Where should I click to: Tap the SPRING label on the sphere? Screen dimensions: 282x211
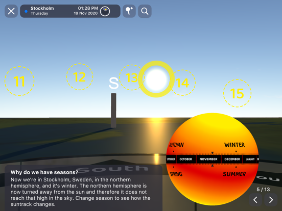(176, 174)
